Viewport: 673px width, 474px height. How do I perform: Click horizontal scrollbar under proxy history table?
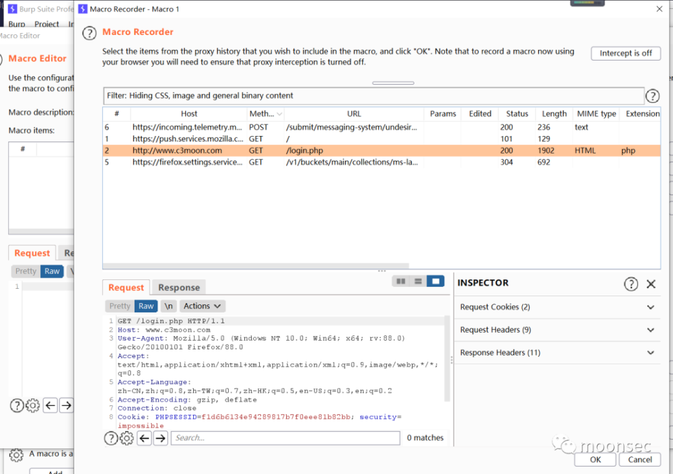tap(256, 266)
